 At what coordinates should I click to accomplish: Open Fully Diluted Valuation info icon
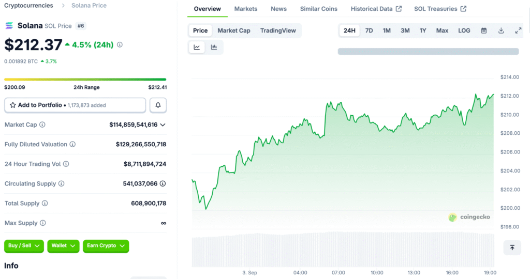click(72, 144)
